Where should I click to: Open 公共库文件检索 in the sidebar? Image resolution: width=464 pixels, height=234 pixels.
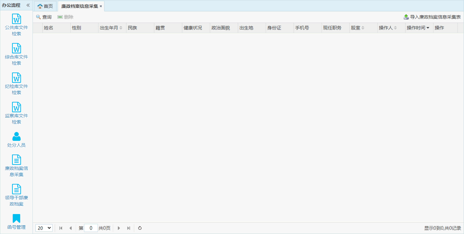point(16,25)
